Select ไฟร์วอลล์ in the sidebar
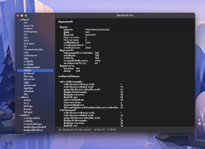Screen dimensions: 205x149 click(28, 112)
